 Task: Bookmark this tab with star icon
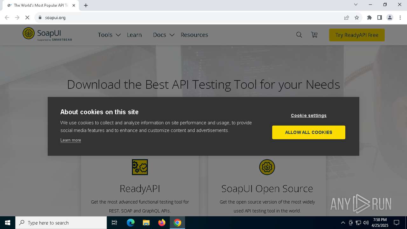point(357,17)
